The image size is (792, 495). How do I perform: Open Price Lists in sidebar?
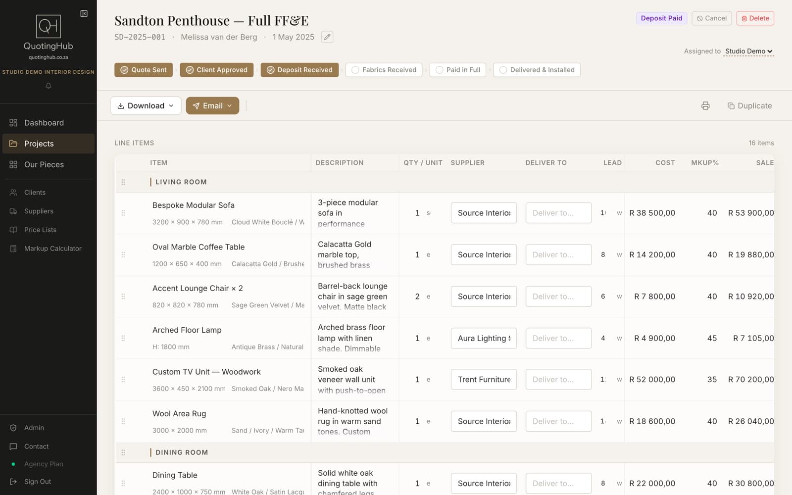(49, 230)
